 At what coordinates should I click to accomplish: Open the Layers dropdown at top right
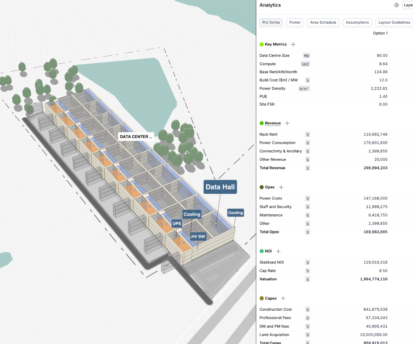point(408,5)
